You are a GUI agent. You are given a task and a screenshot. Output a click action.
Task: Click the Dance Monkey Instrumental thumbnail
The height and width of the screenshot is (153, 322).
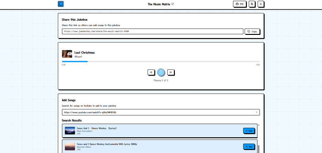click(x=70, y=146)
